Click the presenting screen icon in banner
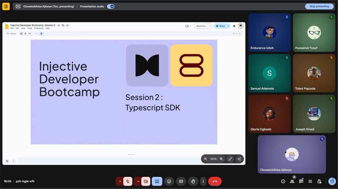 pos(18,6)
